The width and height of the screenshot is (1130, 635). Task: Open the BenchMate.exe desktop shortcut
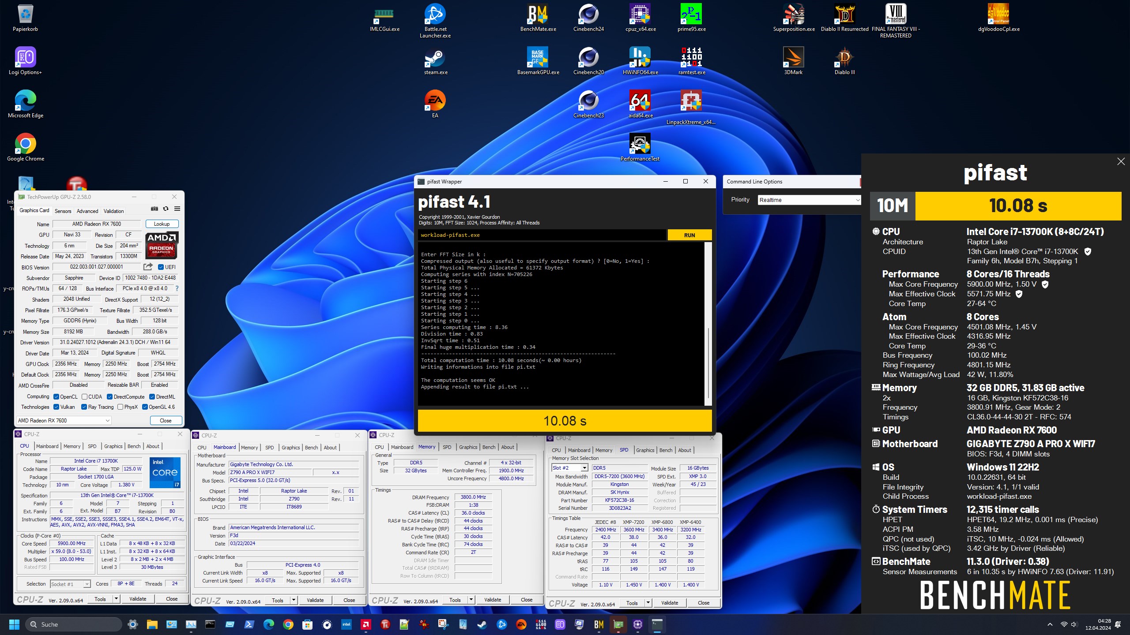[x=538, y=18]
